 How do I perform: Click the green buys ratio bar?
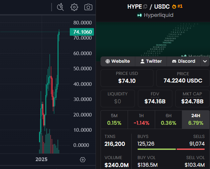point(157,149)
